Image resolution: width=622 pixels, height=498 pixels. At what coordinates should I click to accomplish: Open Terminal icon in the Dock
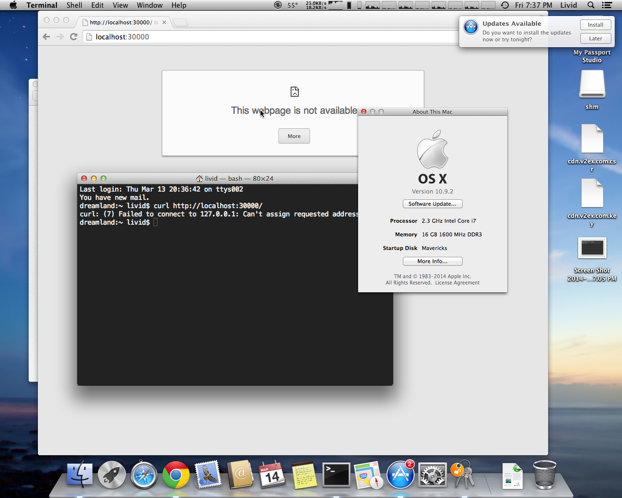pos(336,475)
